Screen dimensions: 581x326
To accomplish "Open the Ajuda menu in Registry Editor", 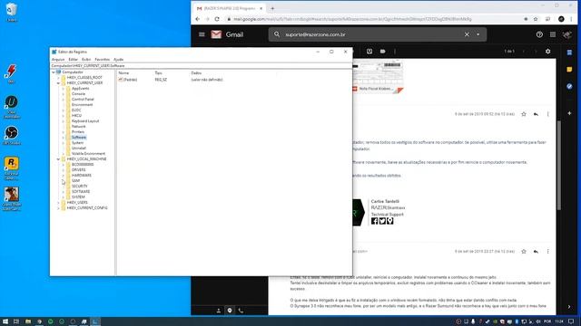I will point(119,59).
